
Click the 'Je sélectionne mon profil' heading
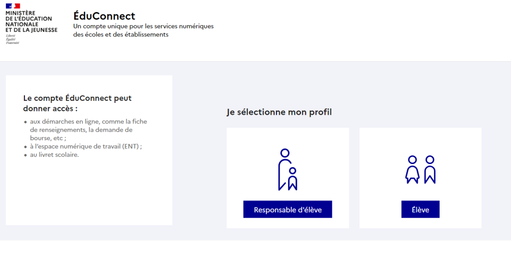279,112
